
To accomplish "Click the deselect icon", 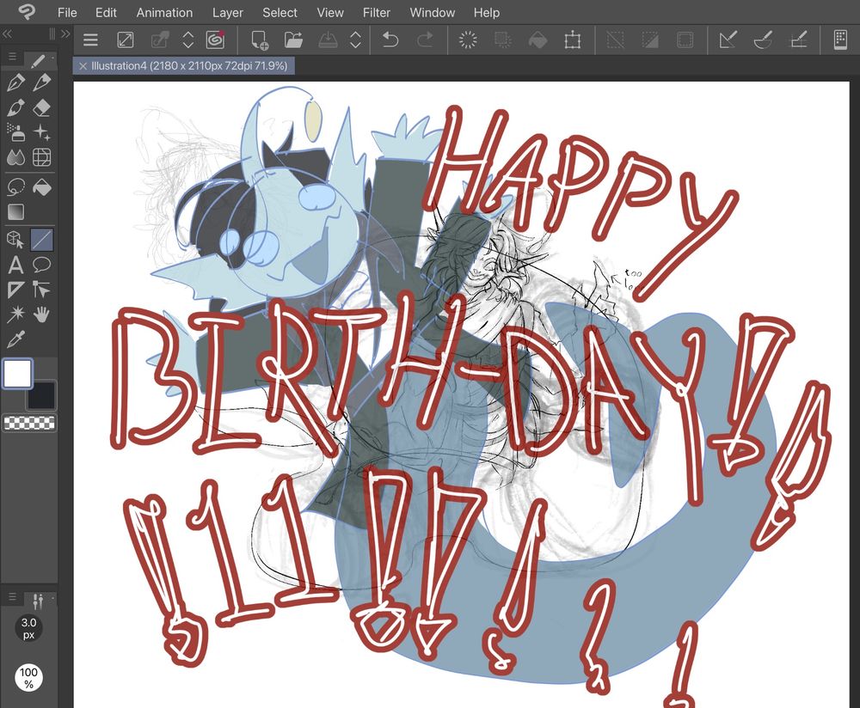I will coord(616,40).
